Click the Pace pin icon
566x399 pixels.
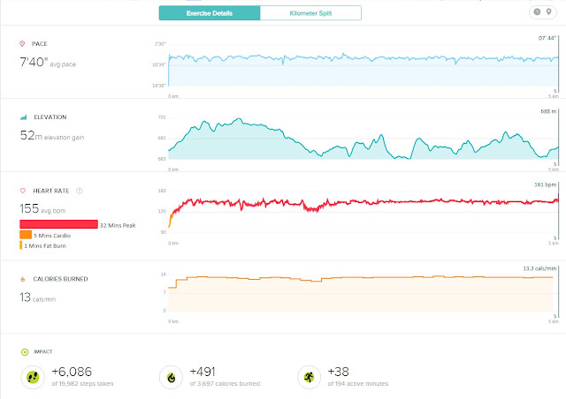pos(22,43)
